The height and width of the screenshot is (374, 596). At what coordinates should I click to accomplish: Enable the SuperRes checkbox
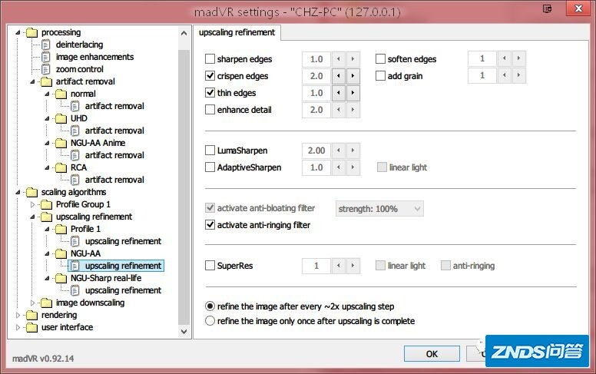coord(210,265)
